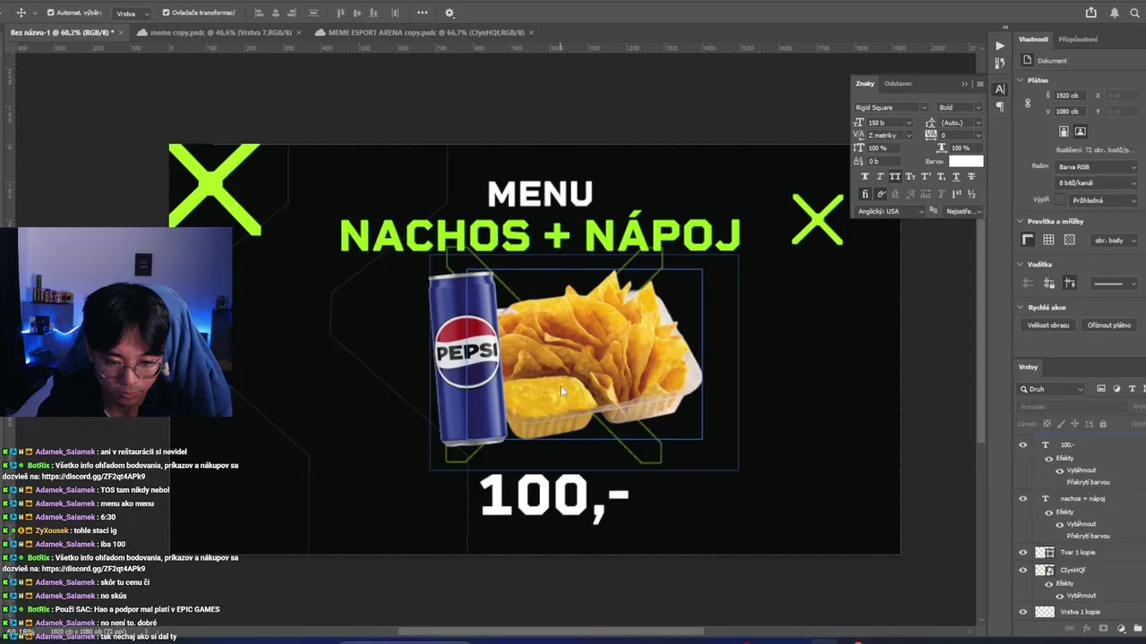
Task: Click the Výplň canvas fill swatch
Action: (1062, 199)
